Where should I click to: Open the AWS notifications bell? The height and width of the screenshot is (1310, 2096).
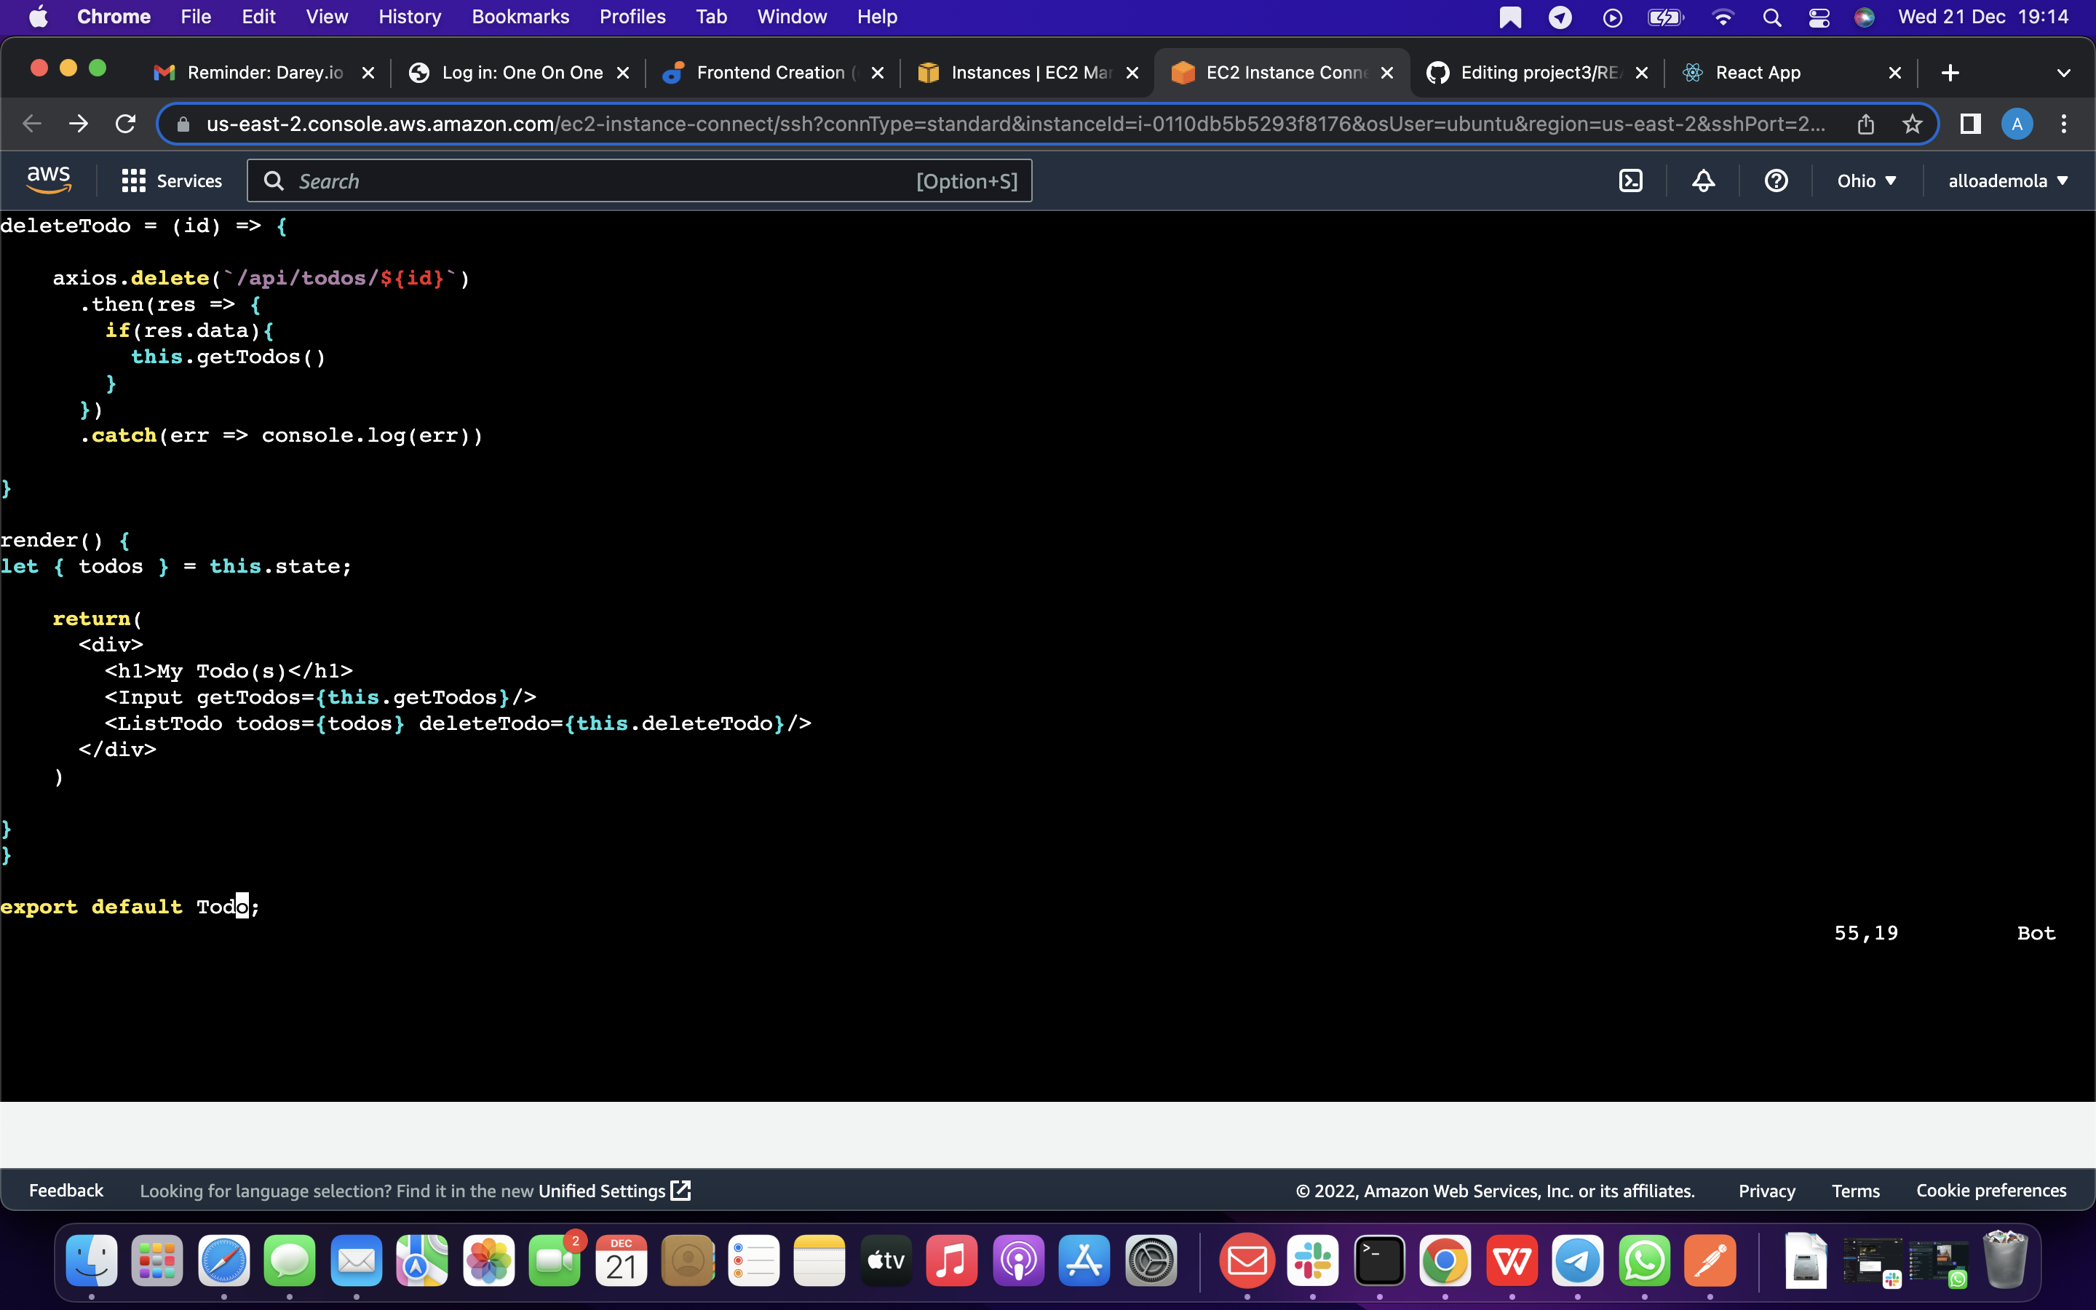pos(1703,180)
